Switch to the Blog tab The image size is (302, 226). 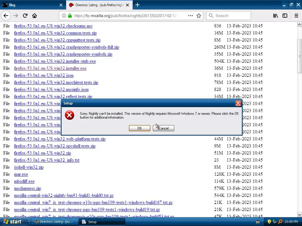coord(33,5)
